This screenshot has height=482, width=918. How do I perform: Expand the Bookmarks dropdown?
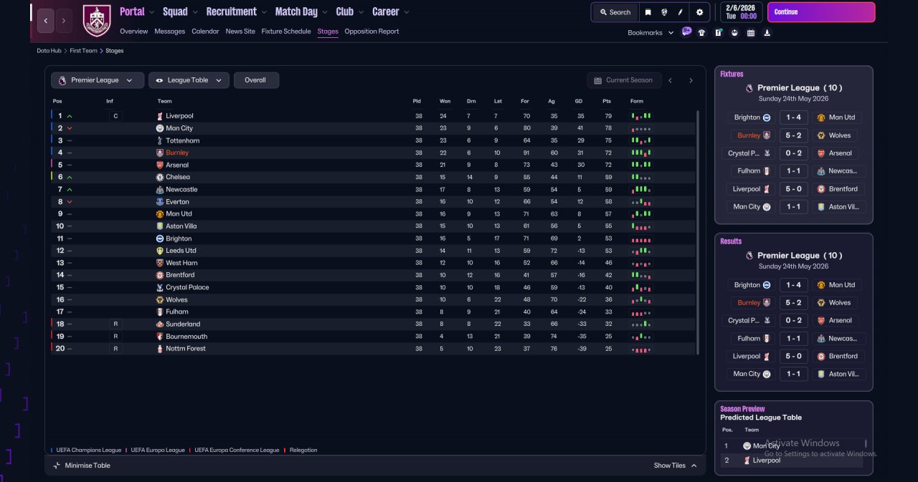click(x=651, y=33)
